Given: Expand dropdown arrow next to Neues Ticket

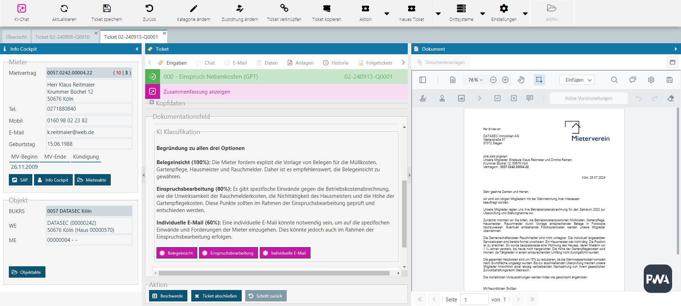Looking at the screenshot, I should (x=438, y=14).
